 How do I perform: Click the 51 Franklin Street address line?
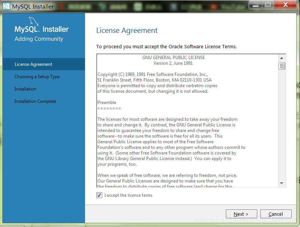[x=154, y=80]
